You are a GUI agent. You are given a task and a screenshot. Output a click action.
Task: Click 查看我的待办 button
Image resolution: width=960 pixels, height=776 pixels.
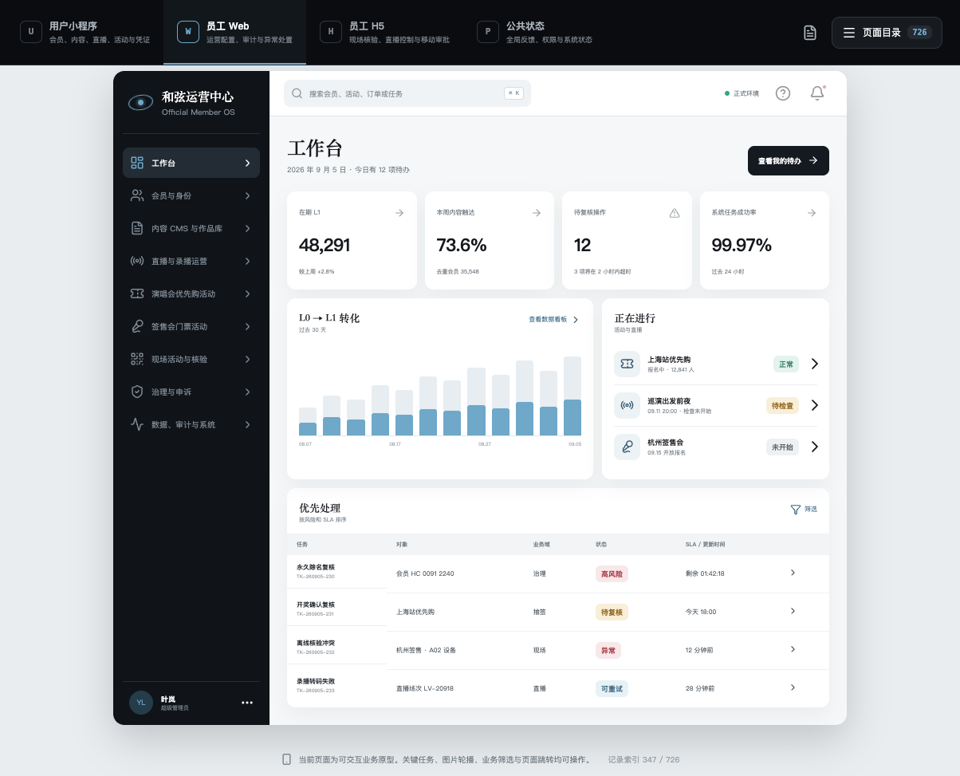[789, 160]
